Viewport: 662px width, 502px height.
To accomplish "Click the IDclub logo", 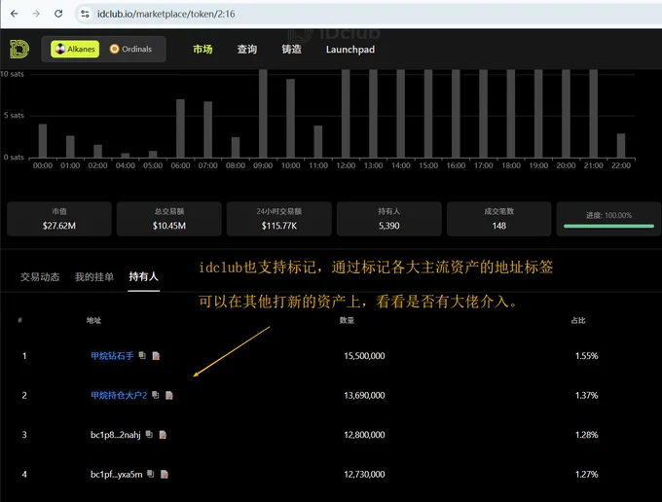I will (19, 49).
